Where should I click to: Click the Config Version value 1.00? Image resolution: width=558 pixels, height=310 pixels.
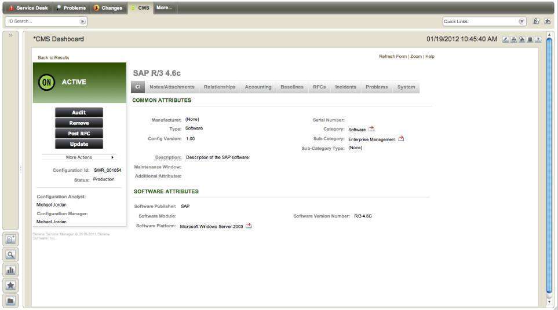(x=191, y=139)
